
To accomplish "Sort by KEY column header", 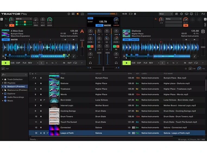I will [x=137, y=74].
